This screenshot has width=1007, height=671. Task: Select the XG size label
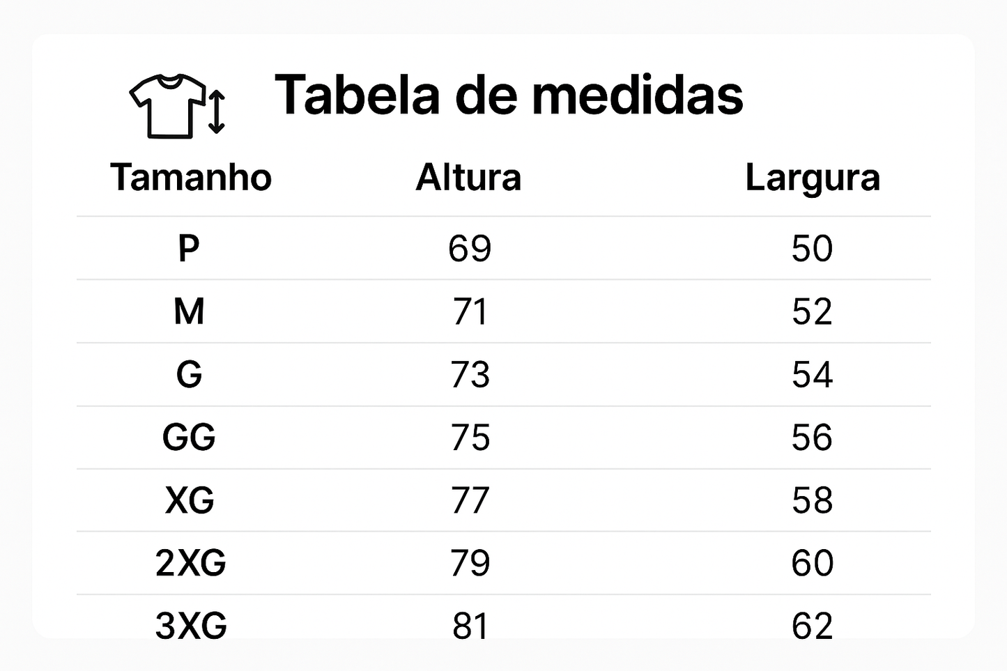coord(190,500)
